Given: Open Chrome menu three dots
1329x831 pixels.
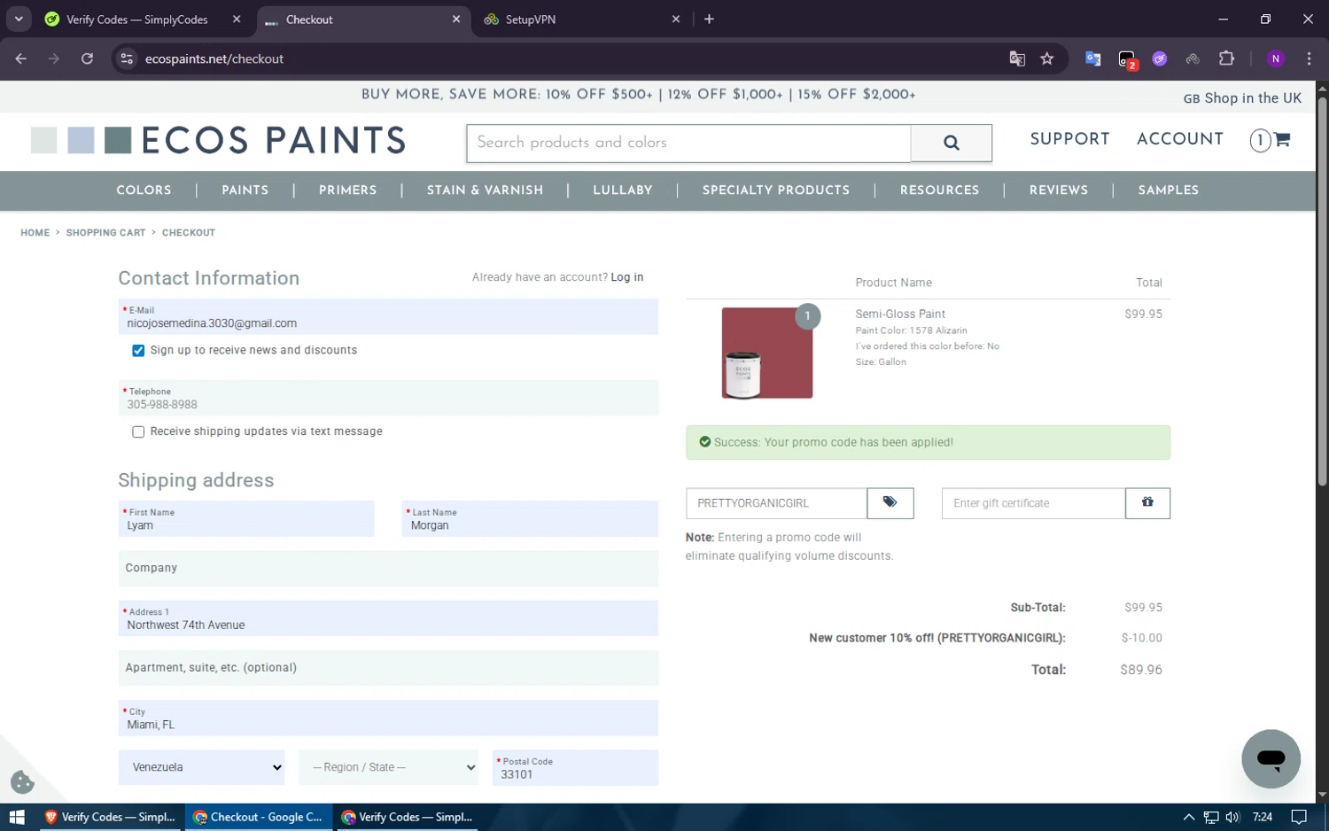Looking at the screenshot, I should point(1309,58).
